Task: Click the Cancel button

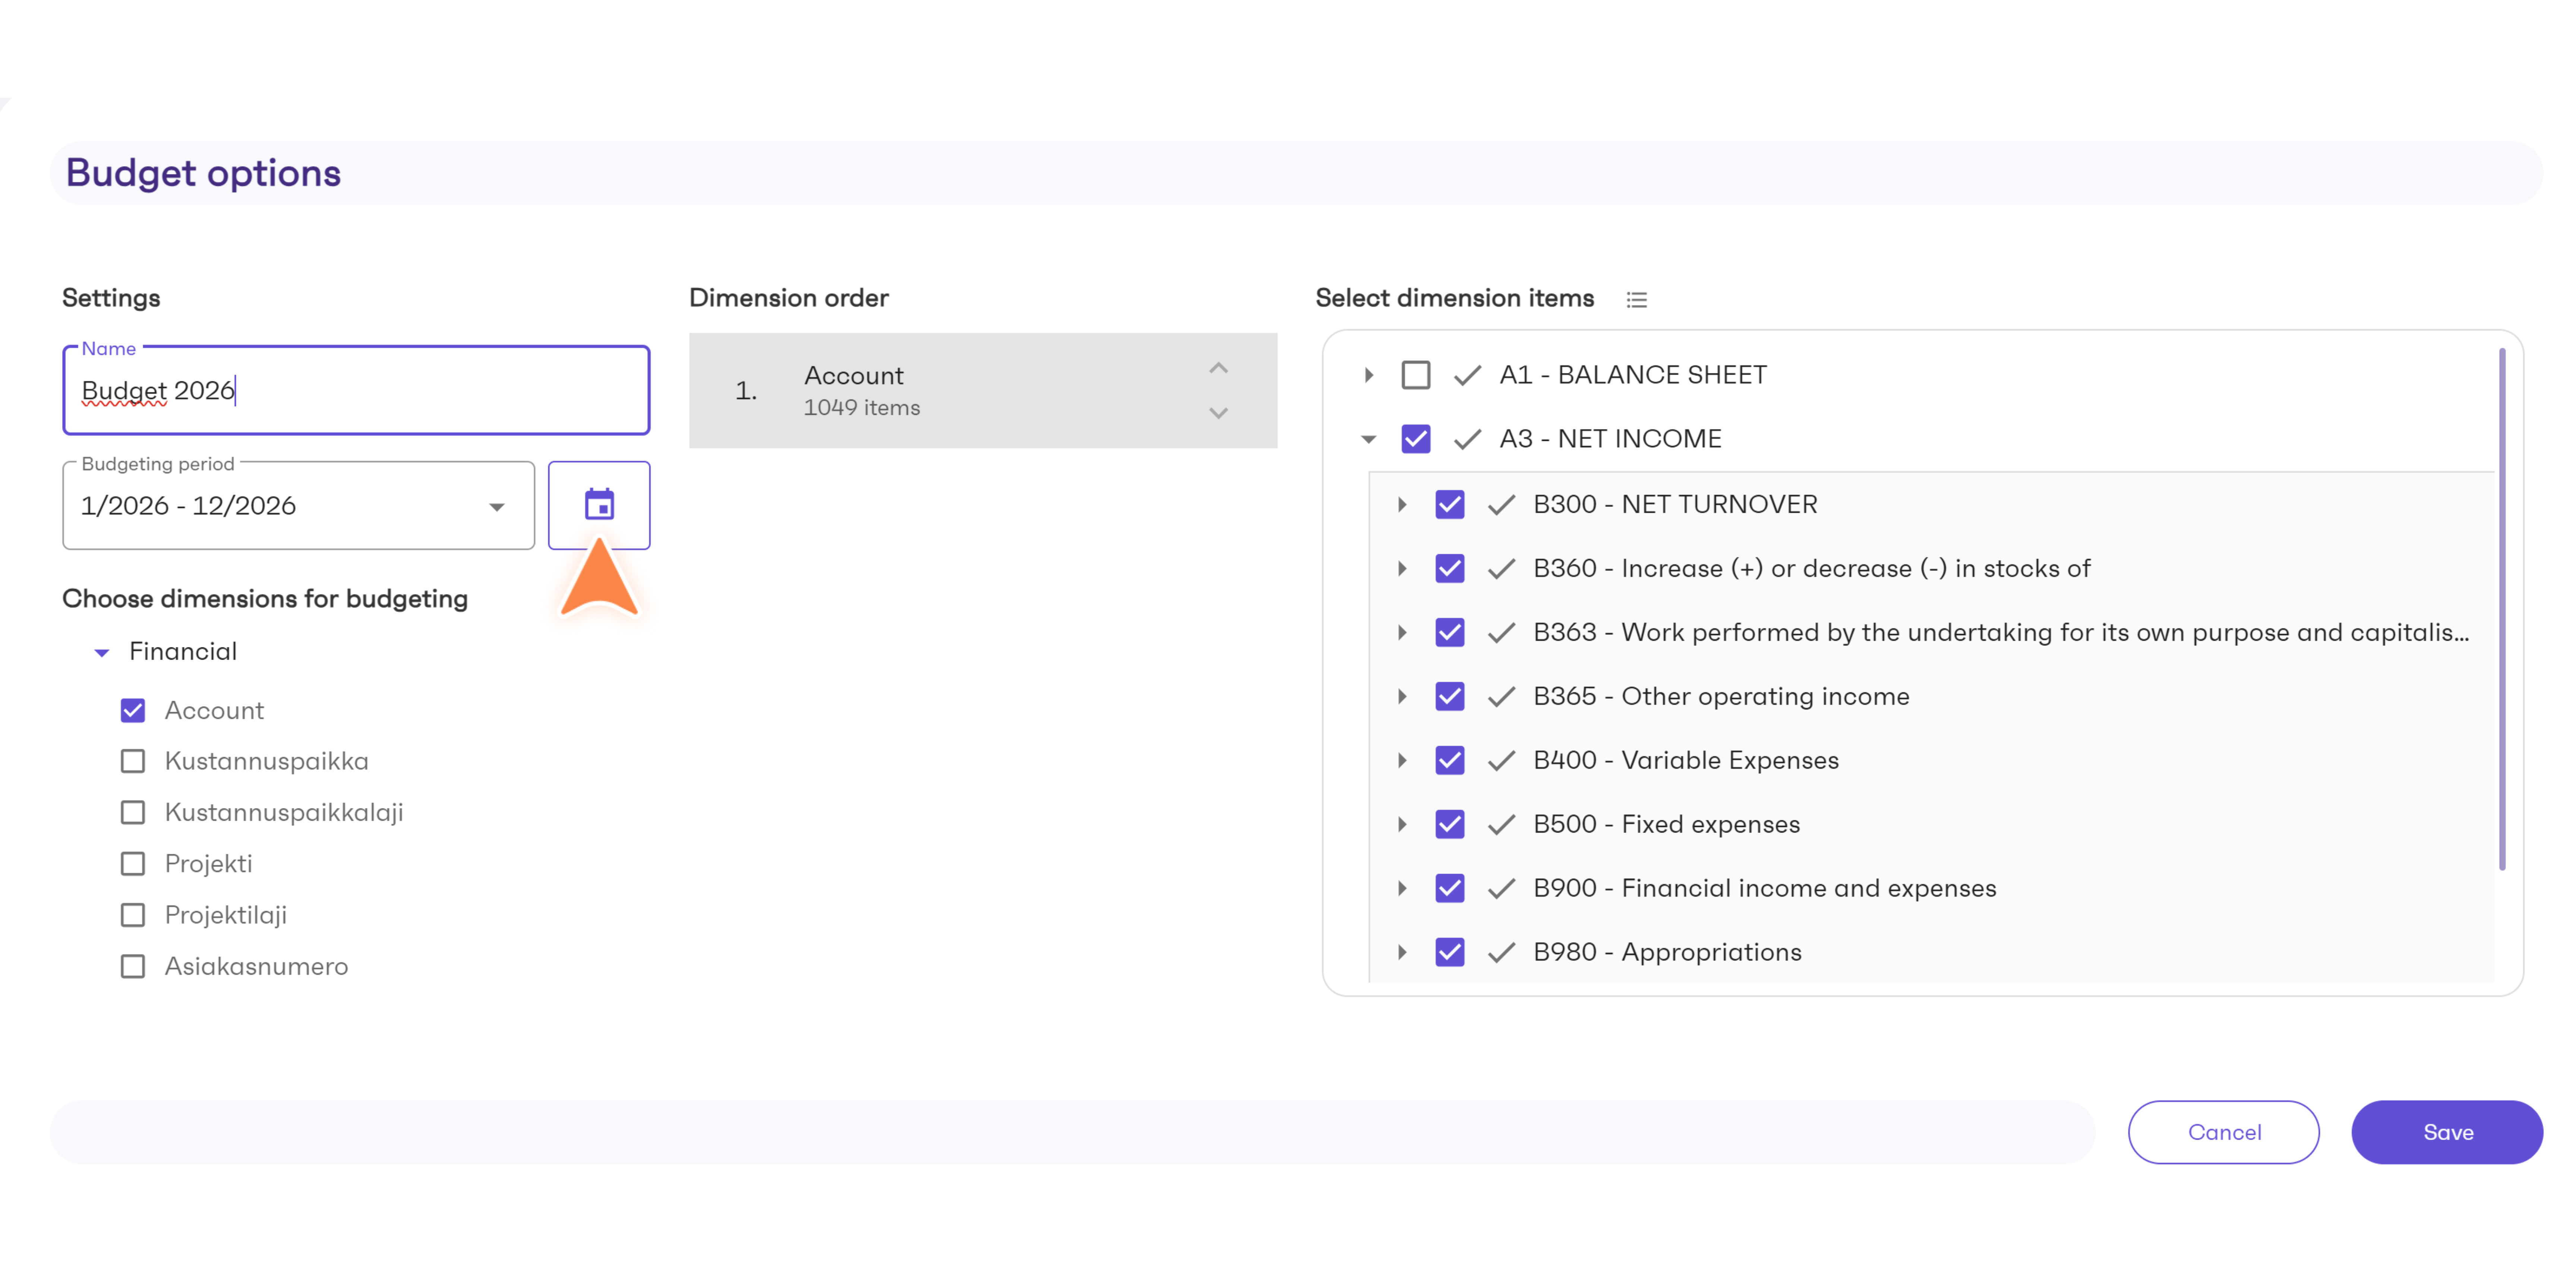Action: tap(2224, 1132)
